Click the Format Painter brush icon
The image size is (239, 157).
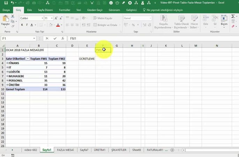click(13, 26)
